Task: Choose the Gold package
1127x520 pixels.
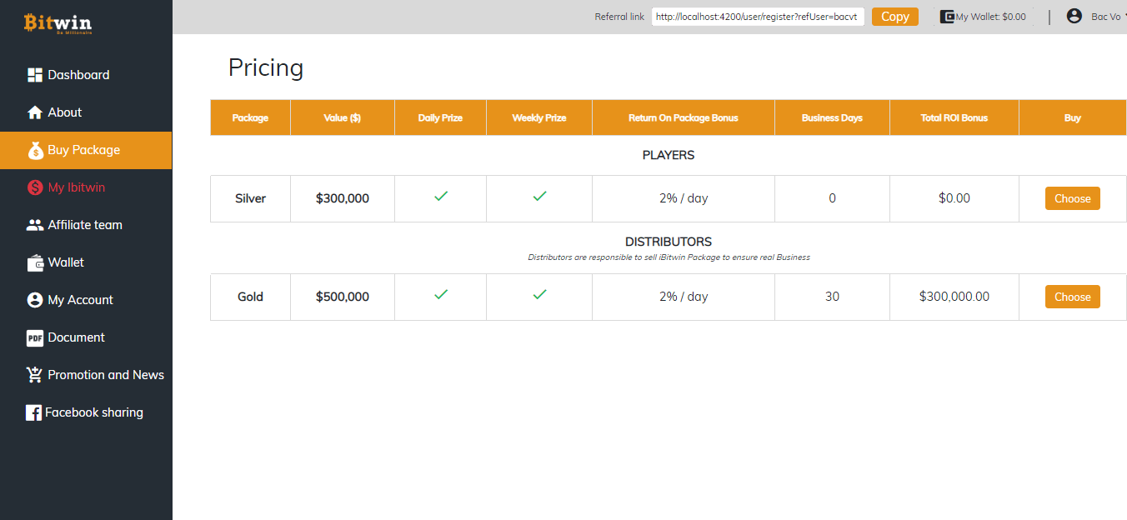Action: 1072,297
